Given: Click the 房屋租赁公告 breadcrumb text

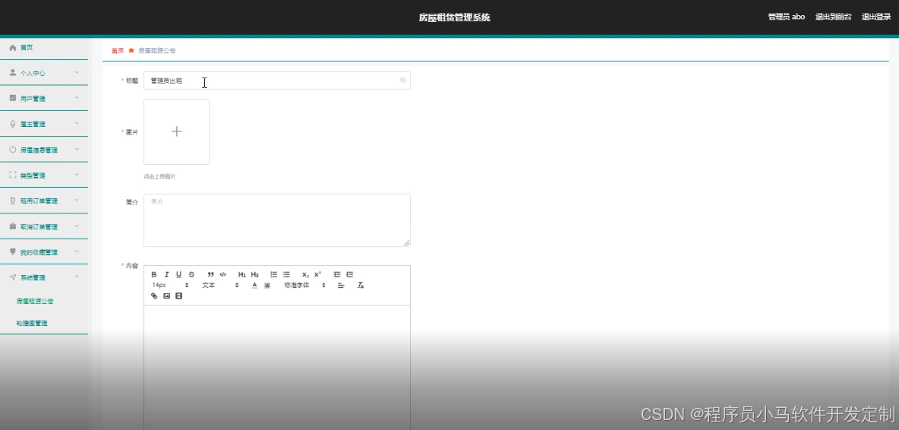Looking at the screenshot, I should (x=156, y=50).
